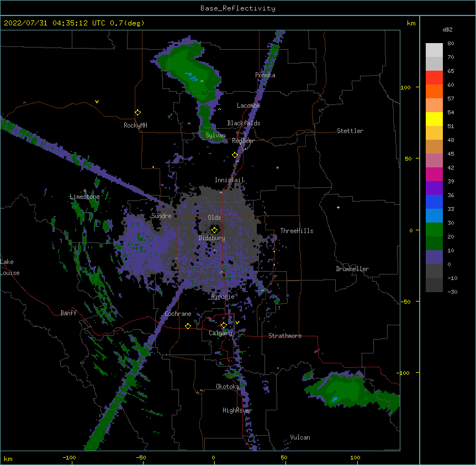The width and height of the screenshot is (476, 465).
Task: Click the Drumheller city label
Action: tap(352, 269)
